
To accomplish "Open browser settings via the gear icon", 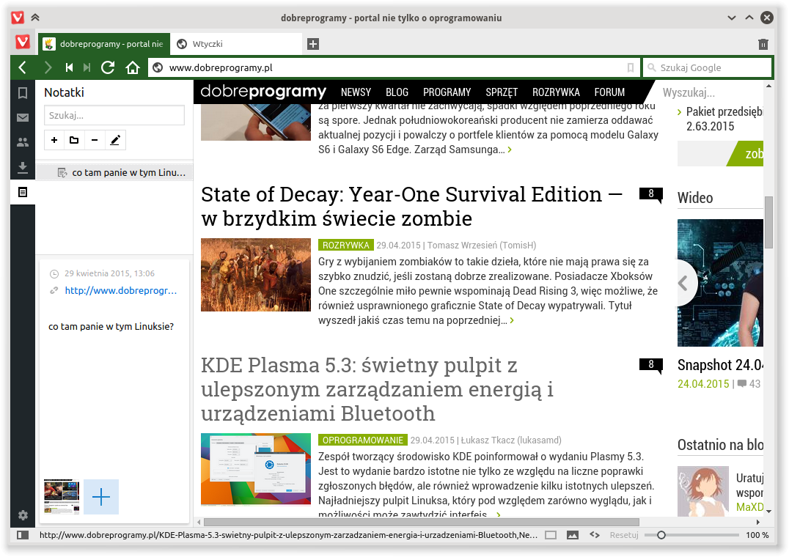I will click(x=23, y=515).
